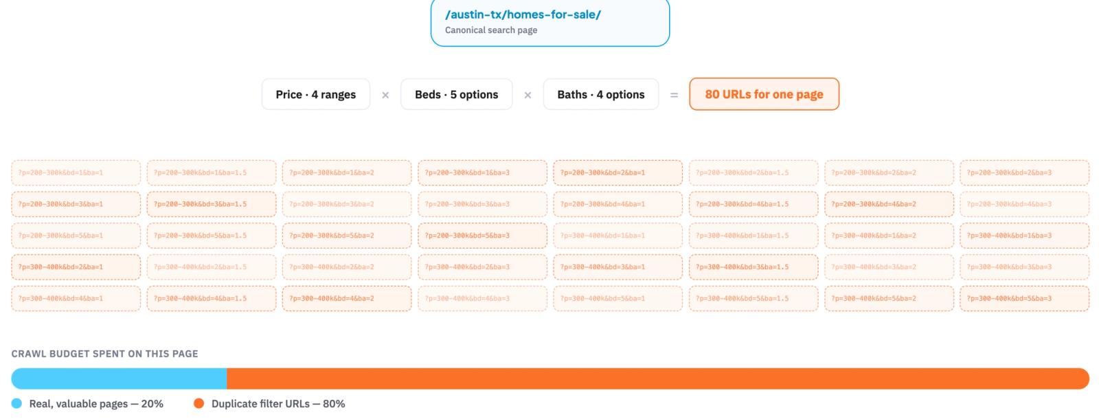Click the /austin-tx/homes-for-sale/ canonical page card

[x=549, y=23]
